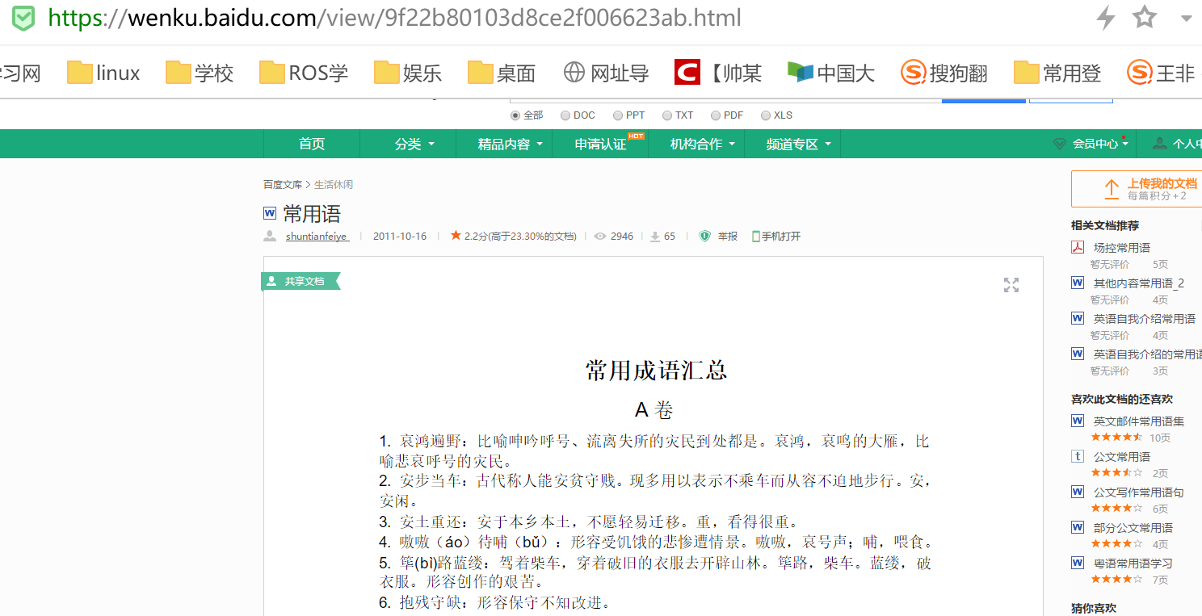The height and width of the screenshot is (616, 1202).
Task: Click 手机打开 to open on phone
Action: click(x=776, y=237)
